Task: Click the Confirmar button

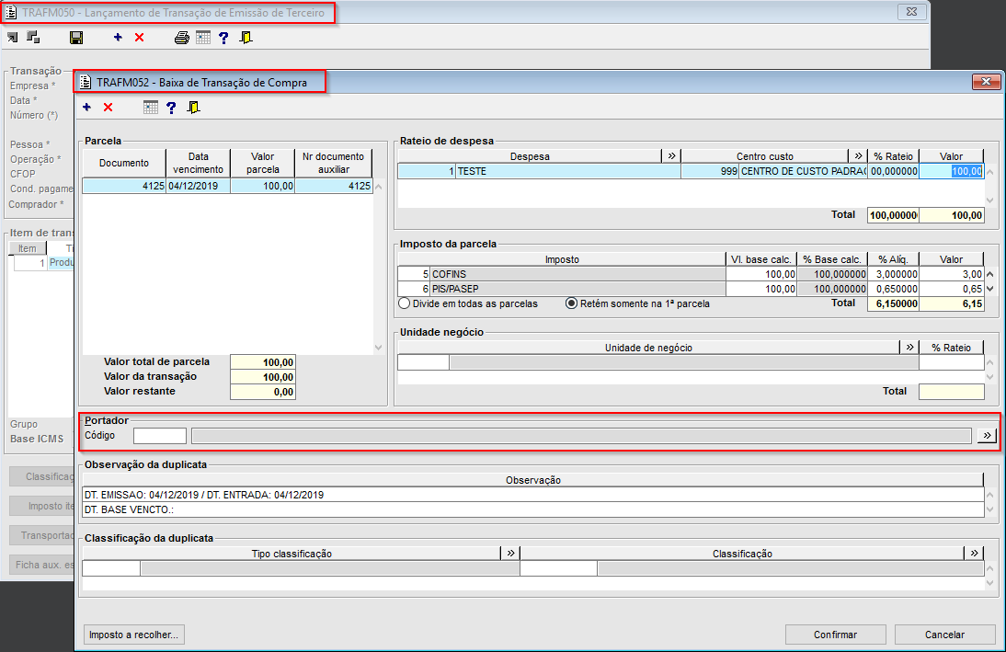Action: 835,635
